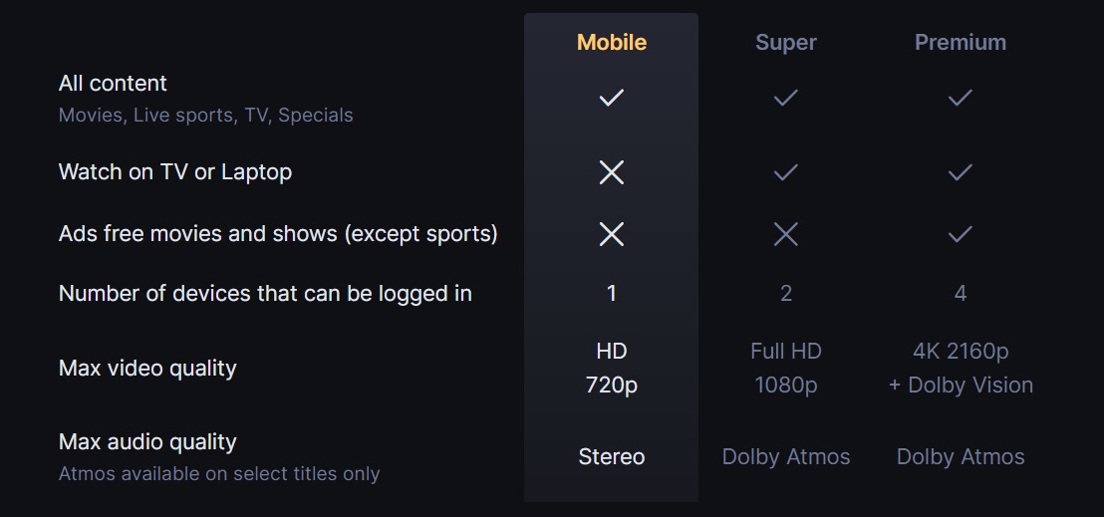Click Premium's Watch on TV checkmark
Screen dimensions: 1104x517
(x=960, y=172)
